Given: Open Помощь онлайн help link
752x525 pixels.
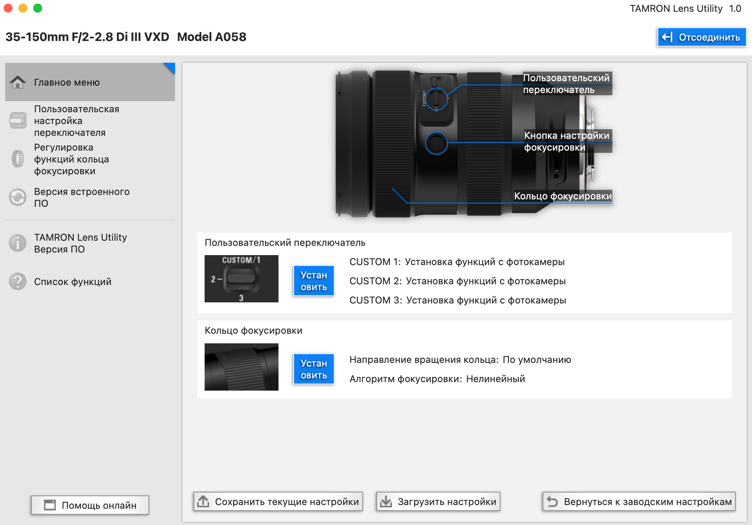Looking at the screenshot, I should [x=90, y=505].
